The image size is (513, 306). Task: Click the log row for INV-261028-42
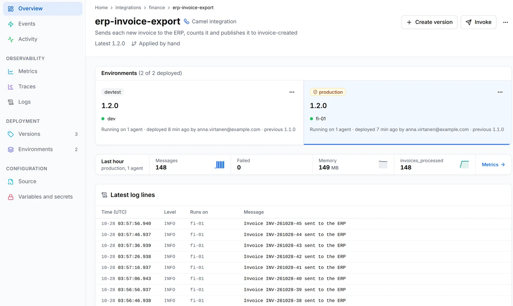click(x=303, y=257)
